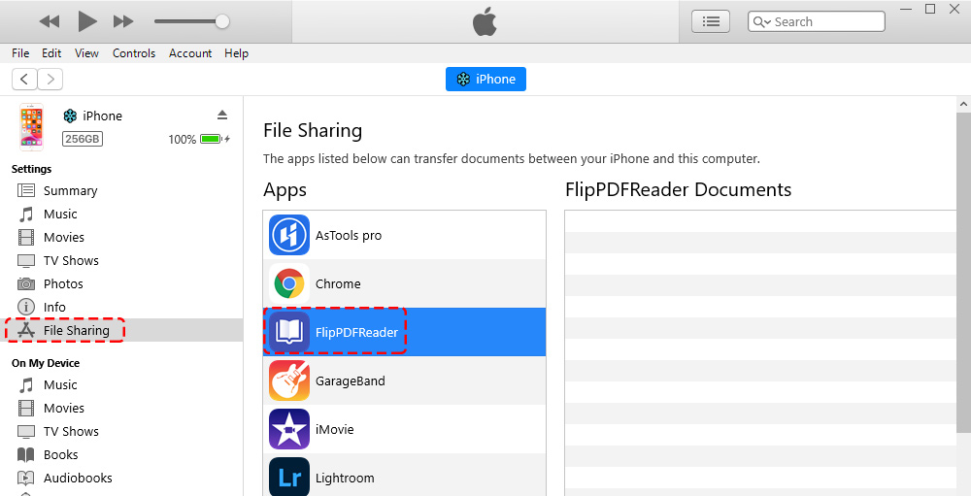Click the battery status icon
971x496 pixels.
pos(211,139)
